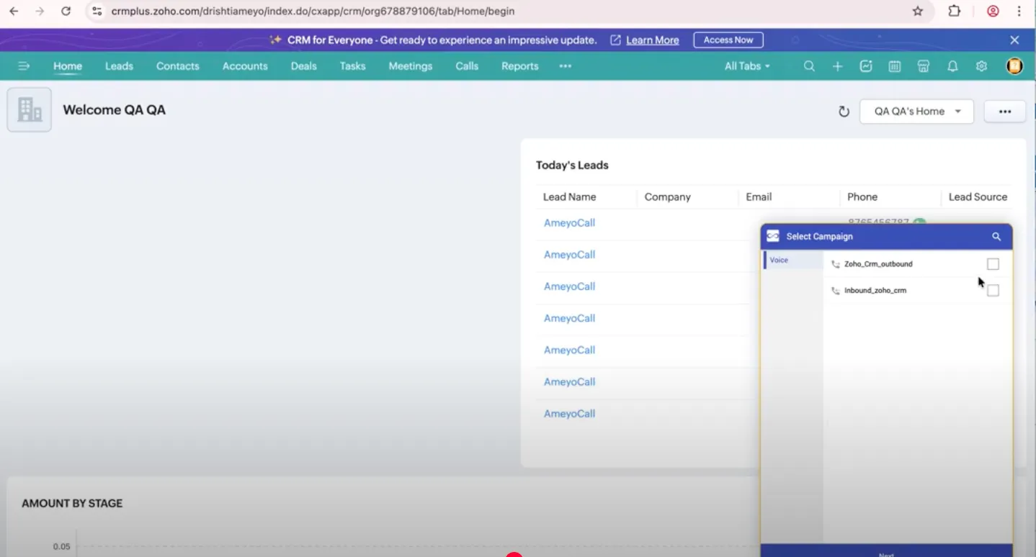Click the browser address bar URL
This screenshot has height=557, width=1036.
[x=313, y=12]
